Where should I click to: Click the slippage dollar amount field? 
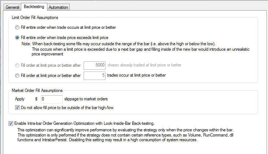pos(52,99)
